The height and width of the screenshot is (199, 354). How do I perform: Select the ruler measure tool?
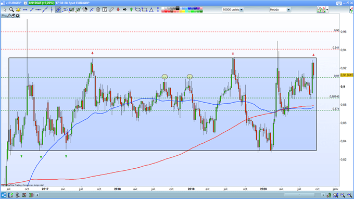tap(111, 10)
